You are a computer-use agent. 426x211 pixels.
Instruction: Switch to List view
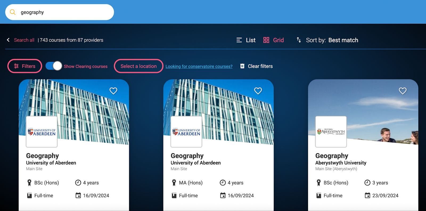click(246, 40)
